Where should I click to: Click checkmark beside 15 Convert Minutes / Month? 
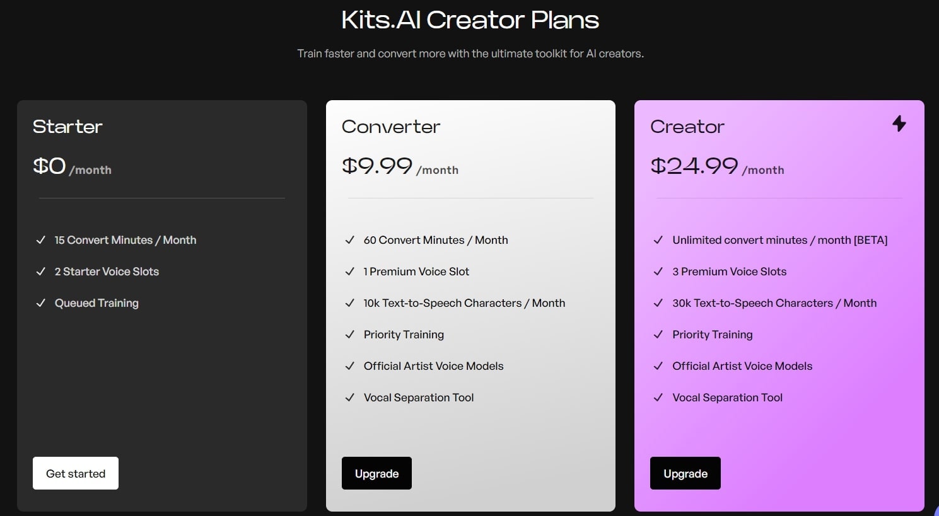[41, 240]
